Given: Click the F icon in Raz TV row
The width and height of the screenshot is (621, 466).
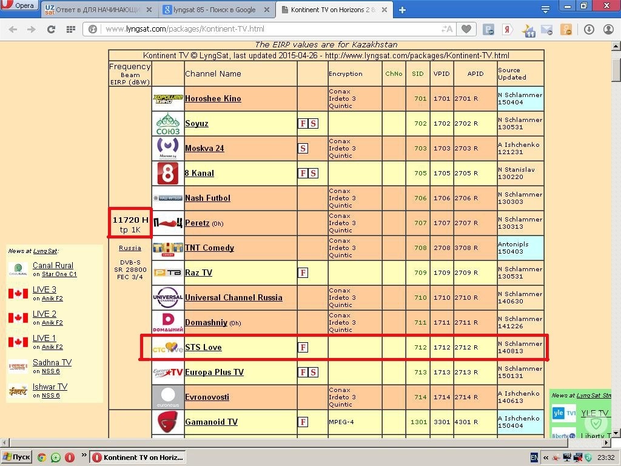Looking at the screenshot, I should (303, 272).
